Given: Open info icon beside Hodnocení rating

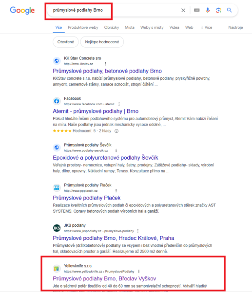Looking at the screenshot, I should coord(116,131).
